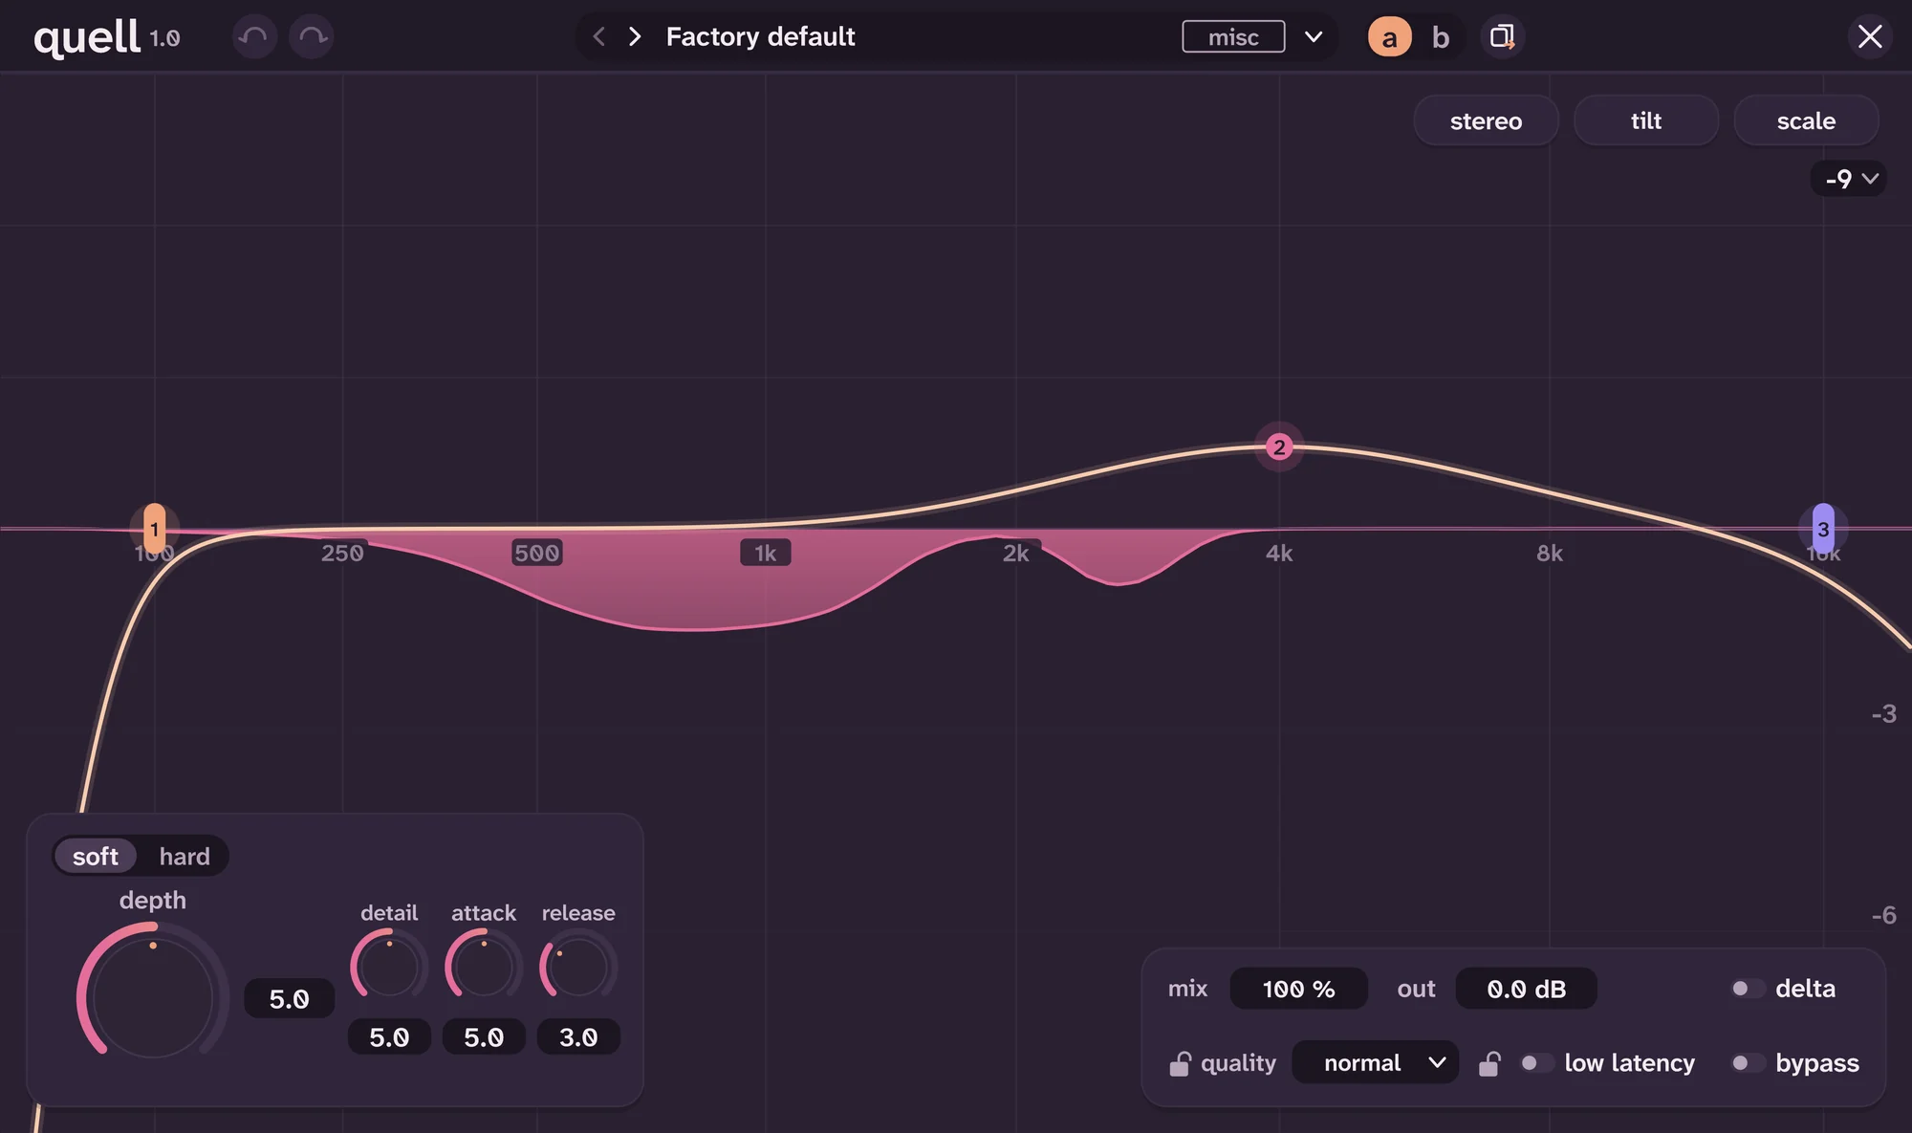Go to previous preset with left chevron
The width and height of the screenshot is (1912, 1133).
[599, 36]
